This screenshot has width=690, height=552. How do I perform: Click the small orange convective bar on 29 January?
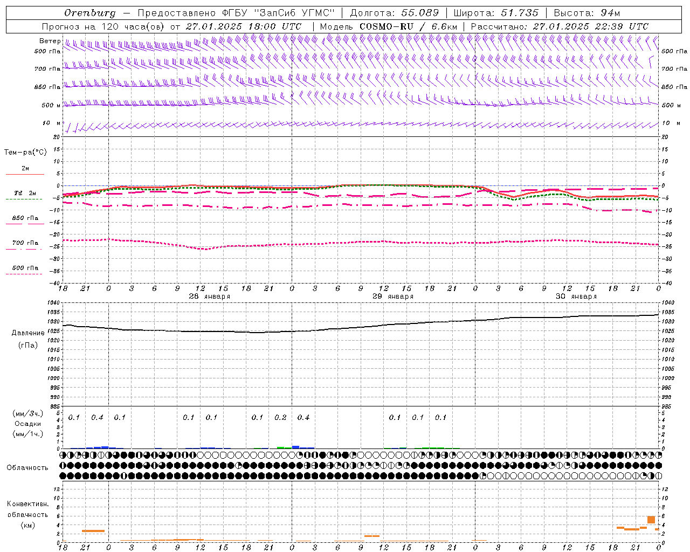pos(371,536)
